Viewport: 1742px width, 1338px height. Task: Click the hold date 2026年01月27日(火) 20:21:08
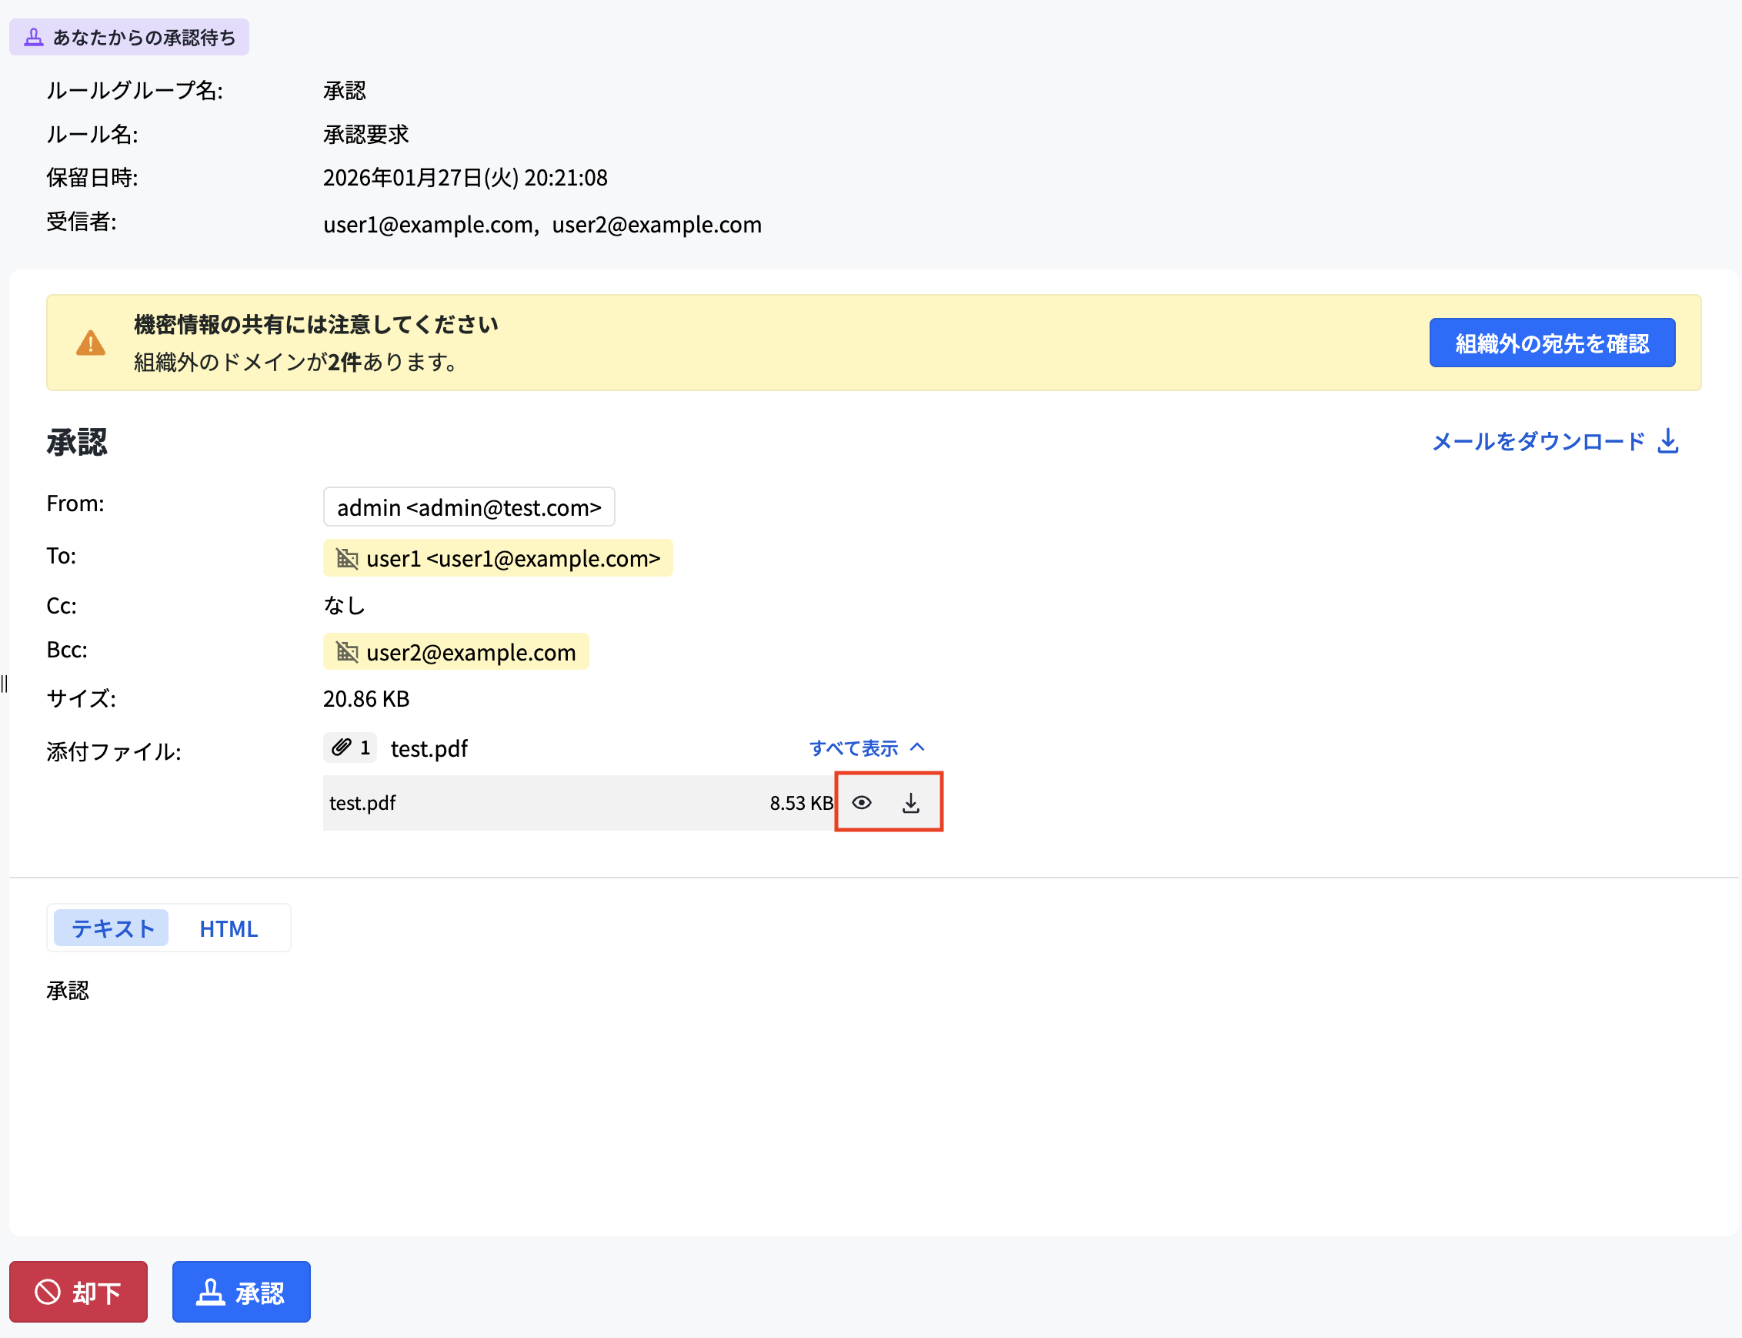[x=465, y=177]
